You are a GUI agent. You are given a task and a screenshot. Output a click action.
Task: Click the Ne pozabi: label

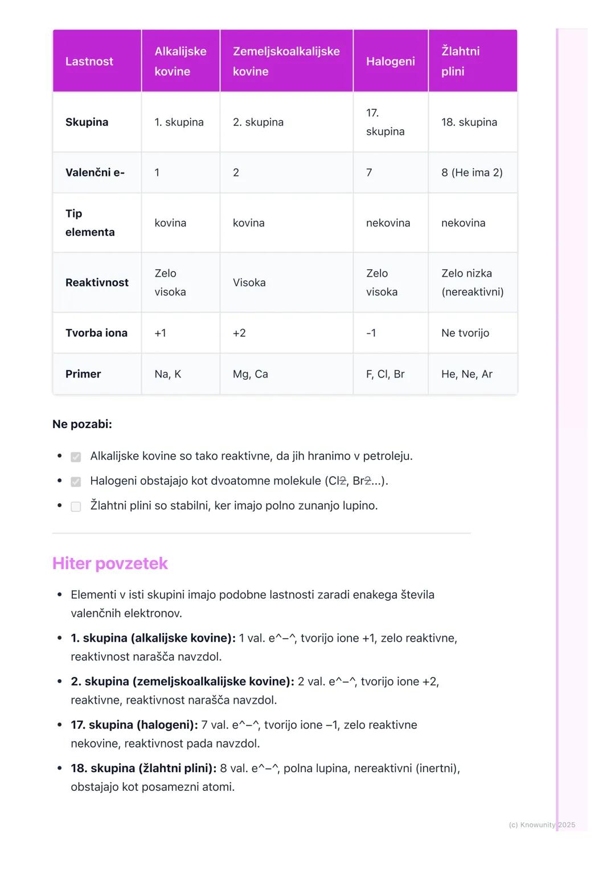[82, 424]
